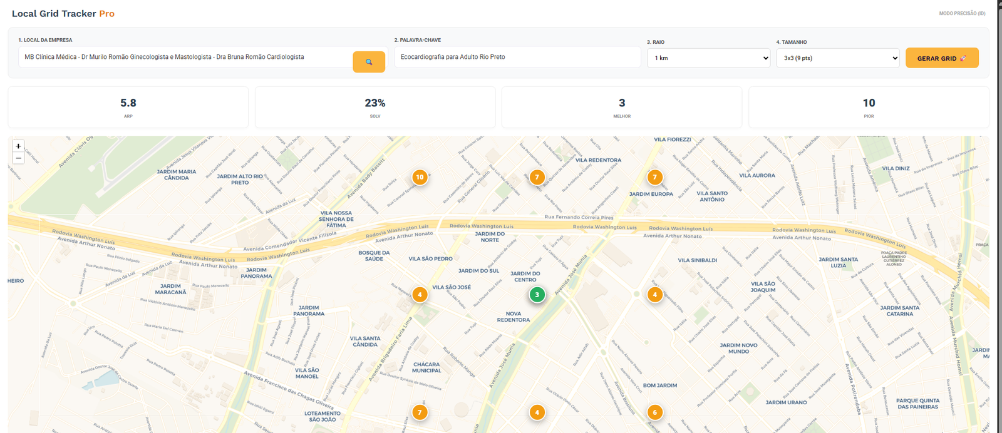Click the Modo Precisão (ID) label

(x=962, y=13)
